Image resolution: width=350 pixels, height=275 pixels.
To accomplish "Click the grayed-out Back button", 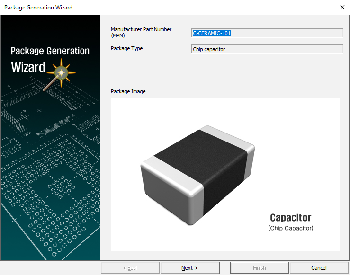I will pyautogui.click(x=130, y=268).
